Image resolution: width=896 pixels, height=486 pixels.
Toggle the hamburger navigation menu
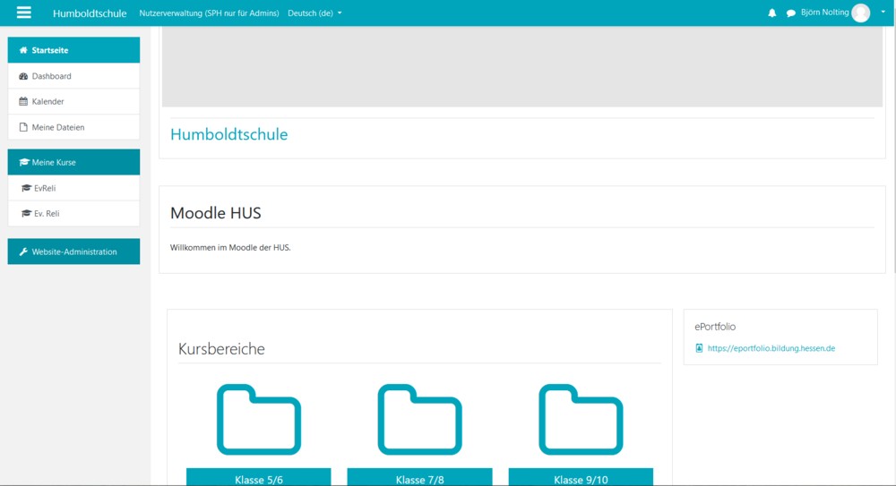[x=24, y=13]
